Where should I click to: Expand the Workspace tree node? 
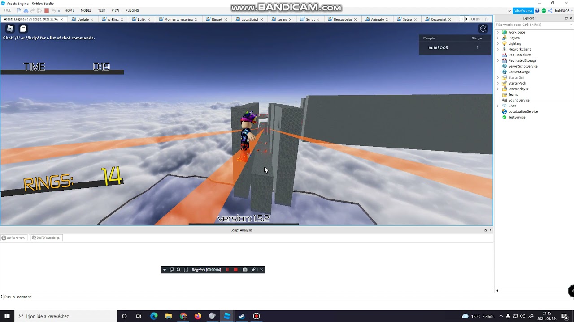tap(498, 32)
